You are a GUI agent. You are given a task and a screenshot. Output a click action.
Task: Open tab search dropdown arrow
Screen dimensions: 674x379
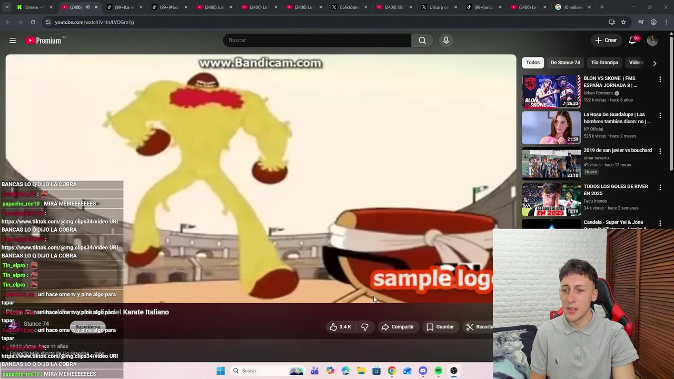8,7
